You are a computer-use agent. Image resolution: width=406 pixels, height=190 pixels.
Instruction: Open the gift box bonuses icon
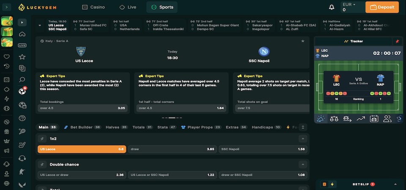coord(7,132)
